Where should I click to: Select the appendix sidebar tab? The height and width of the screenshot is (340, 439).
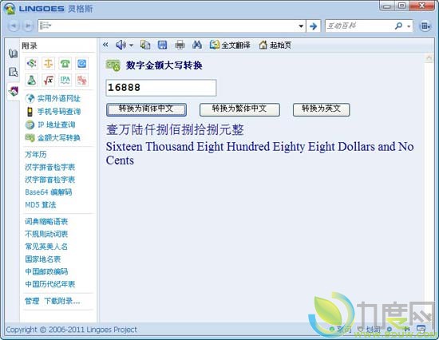[13, 91]
